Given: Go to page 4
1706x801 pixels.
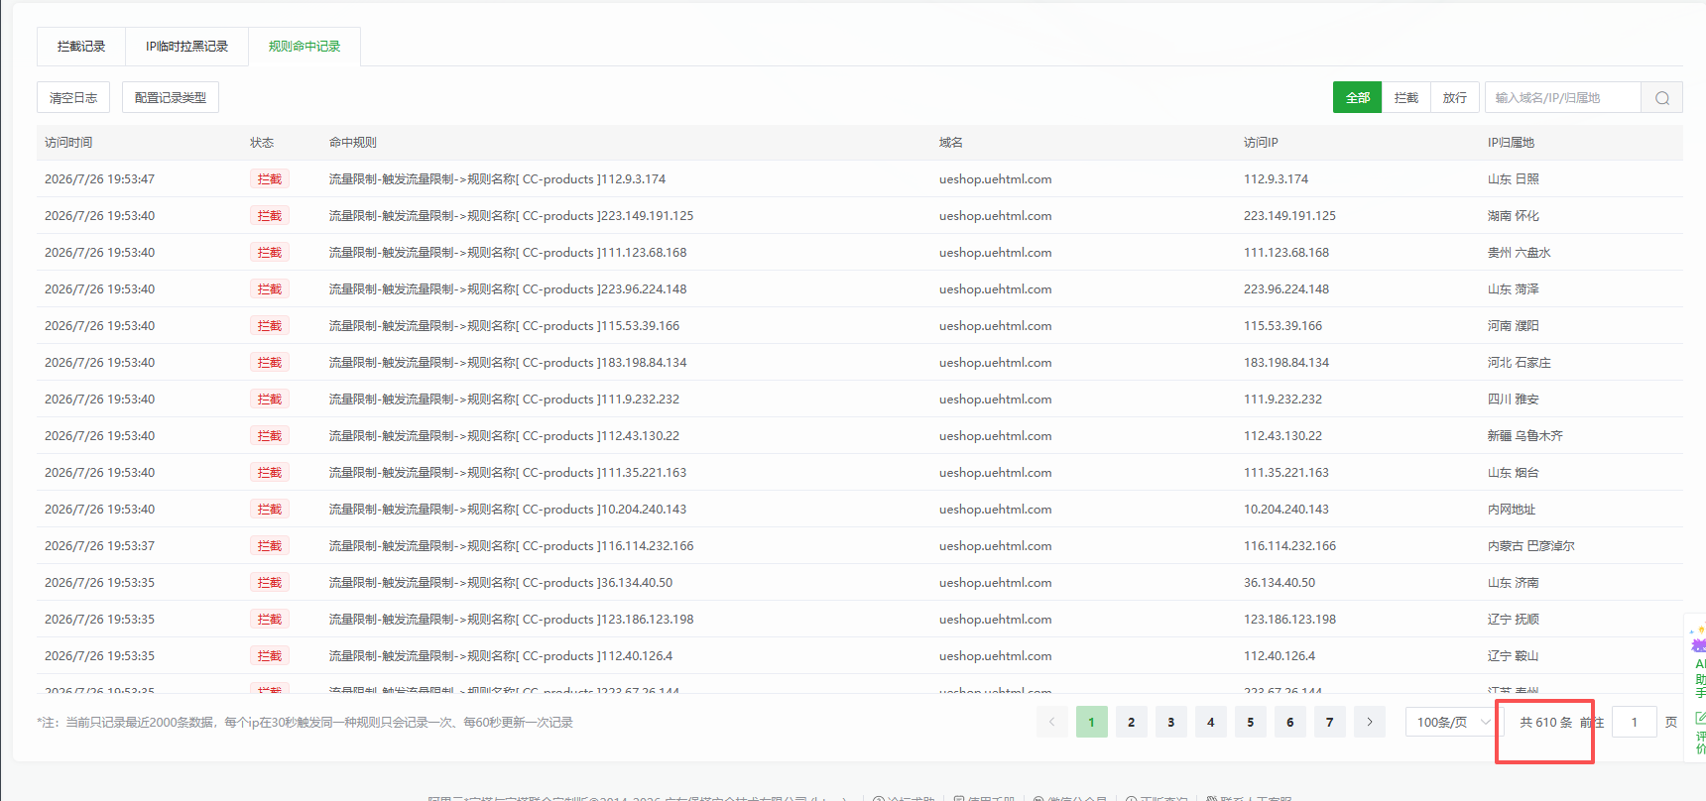Looking at the screenshot, I should tap(1211, 722).
